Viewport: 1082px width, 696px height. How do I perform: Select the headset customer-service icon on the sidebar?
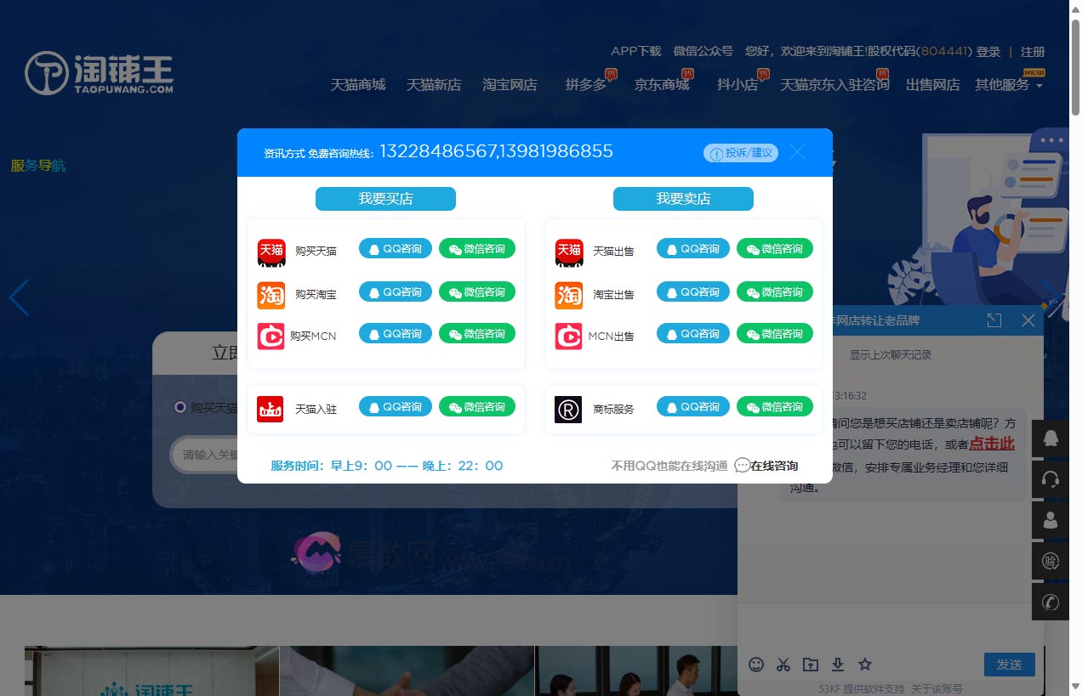pos(1050,478)
